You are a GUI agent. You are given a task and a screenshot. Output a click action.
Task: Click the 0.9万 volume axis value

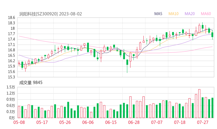[11, 99]
